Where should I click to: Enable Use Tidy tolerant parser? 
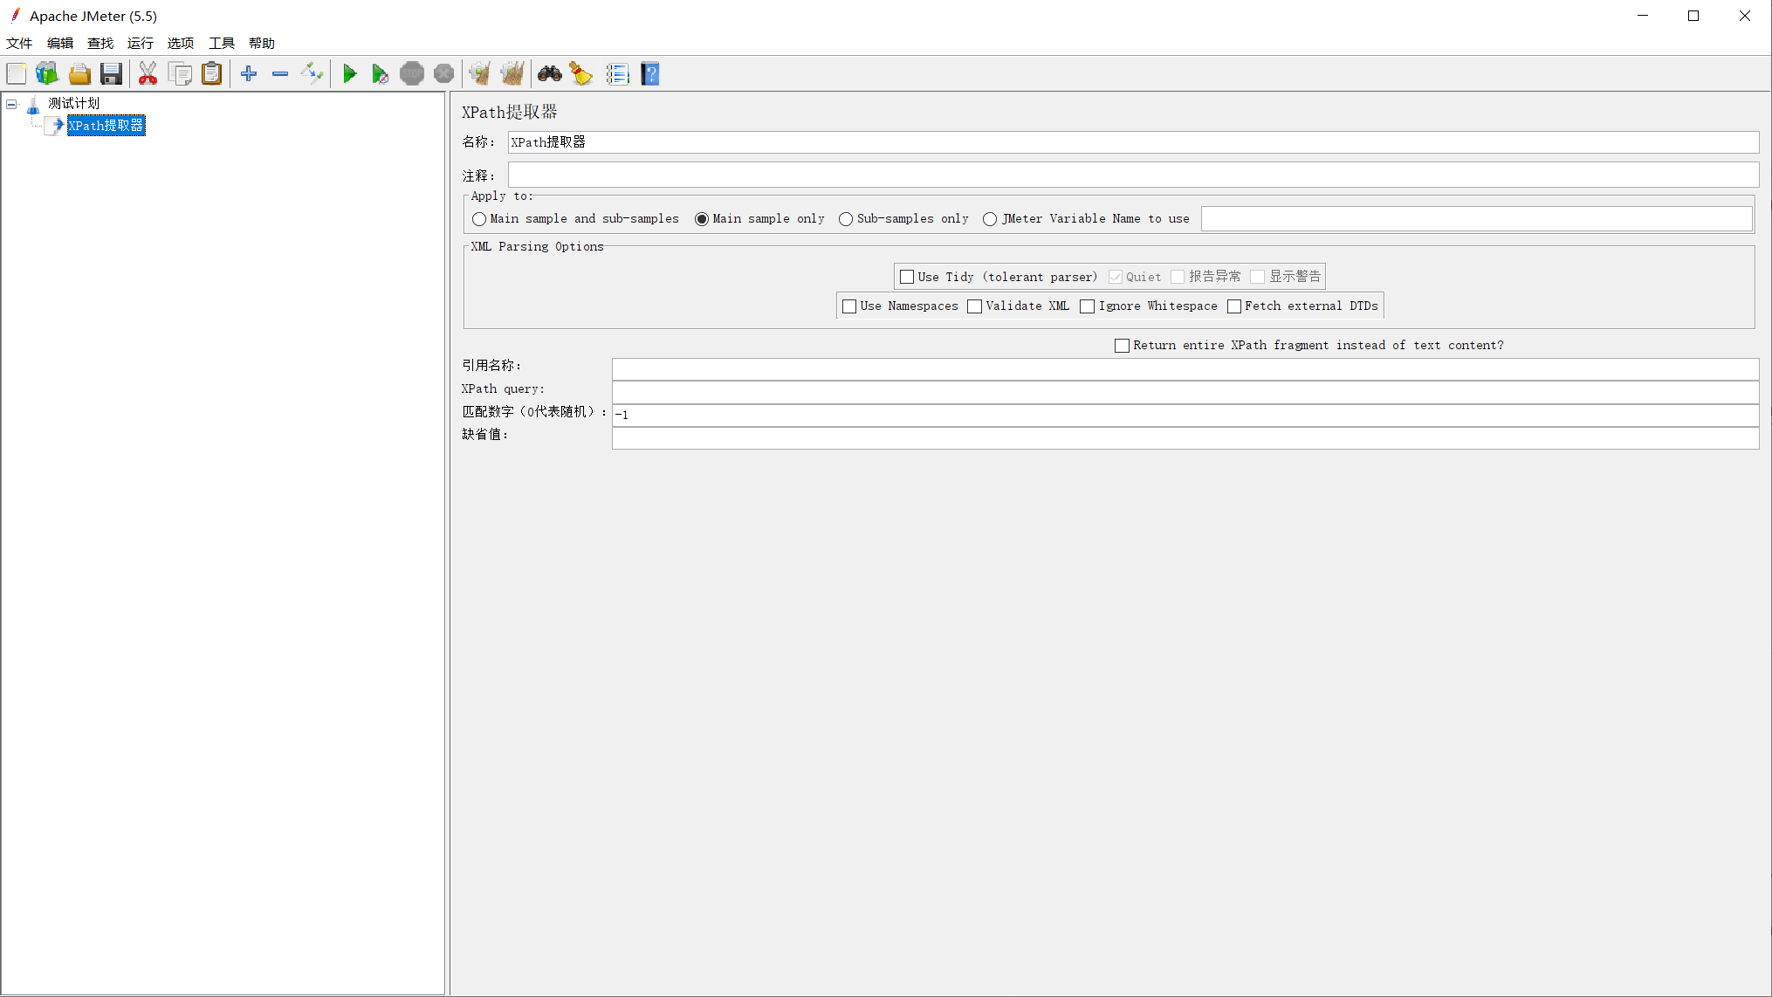click(907, 277)
